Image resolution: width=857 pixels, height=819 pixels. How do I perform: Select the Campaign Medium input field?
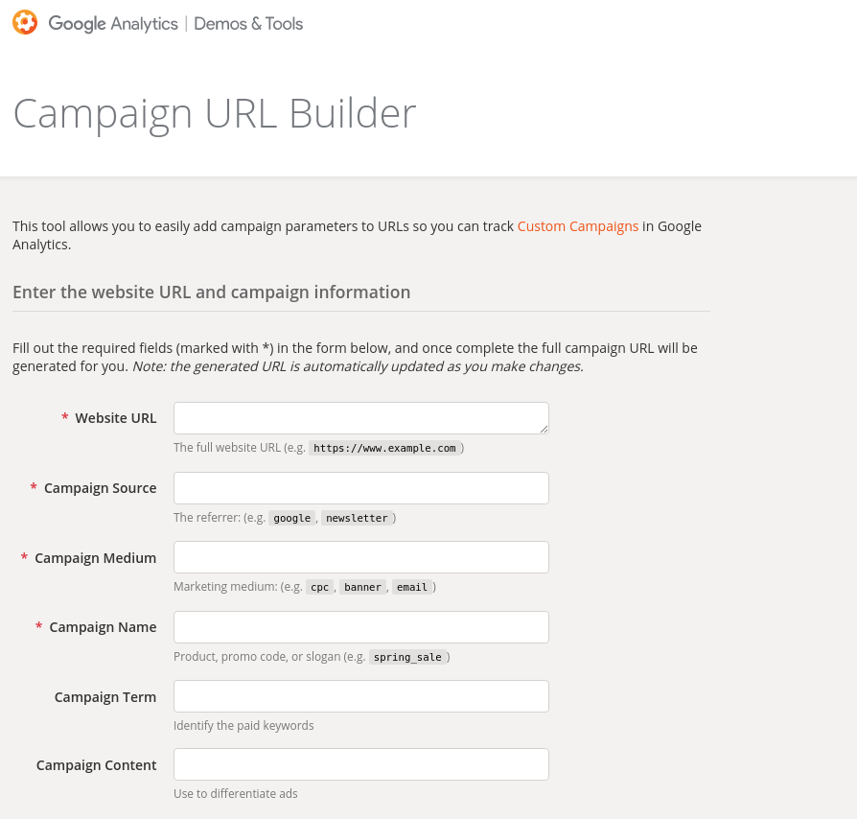361,557
